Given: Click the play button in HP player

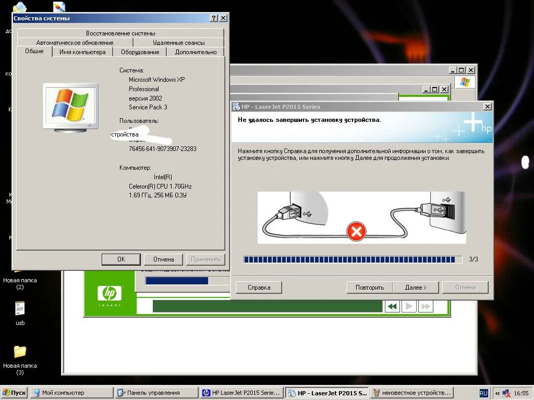Looking at the screenshot, I should click(409, 306).
